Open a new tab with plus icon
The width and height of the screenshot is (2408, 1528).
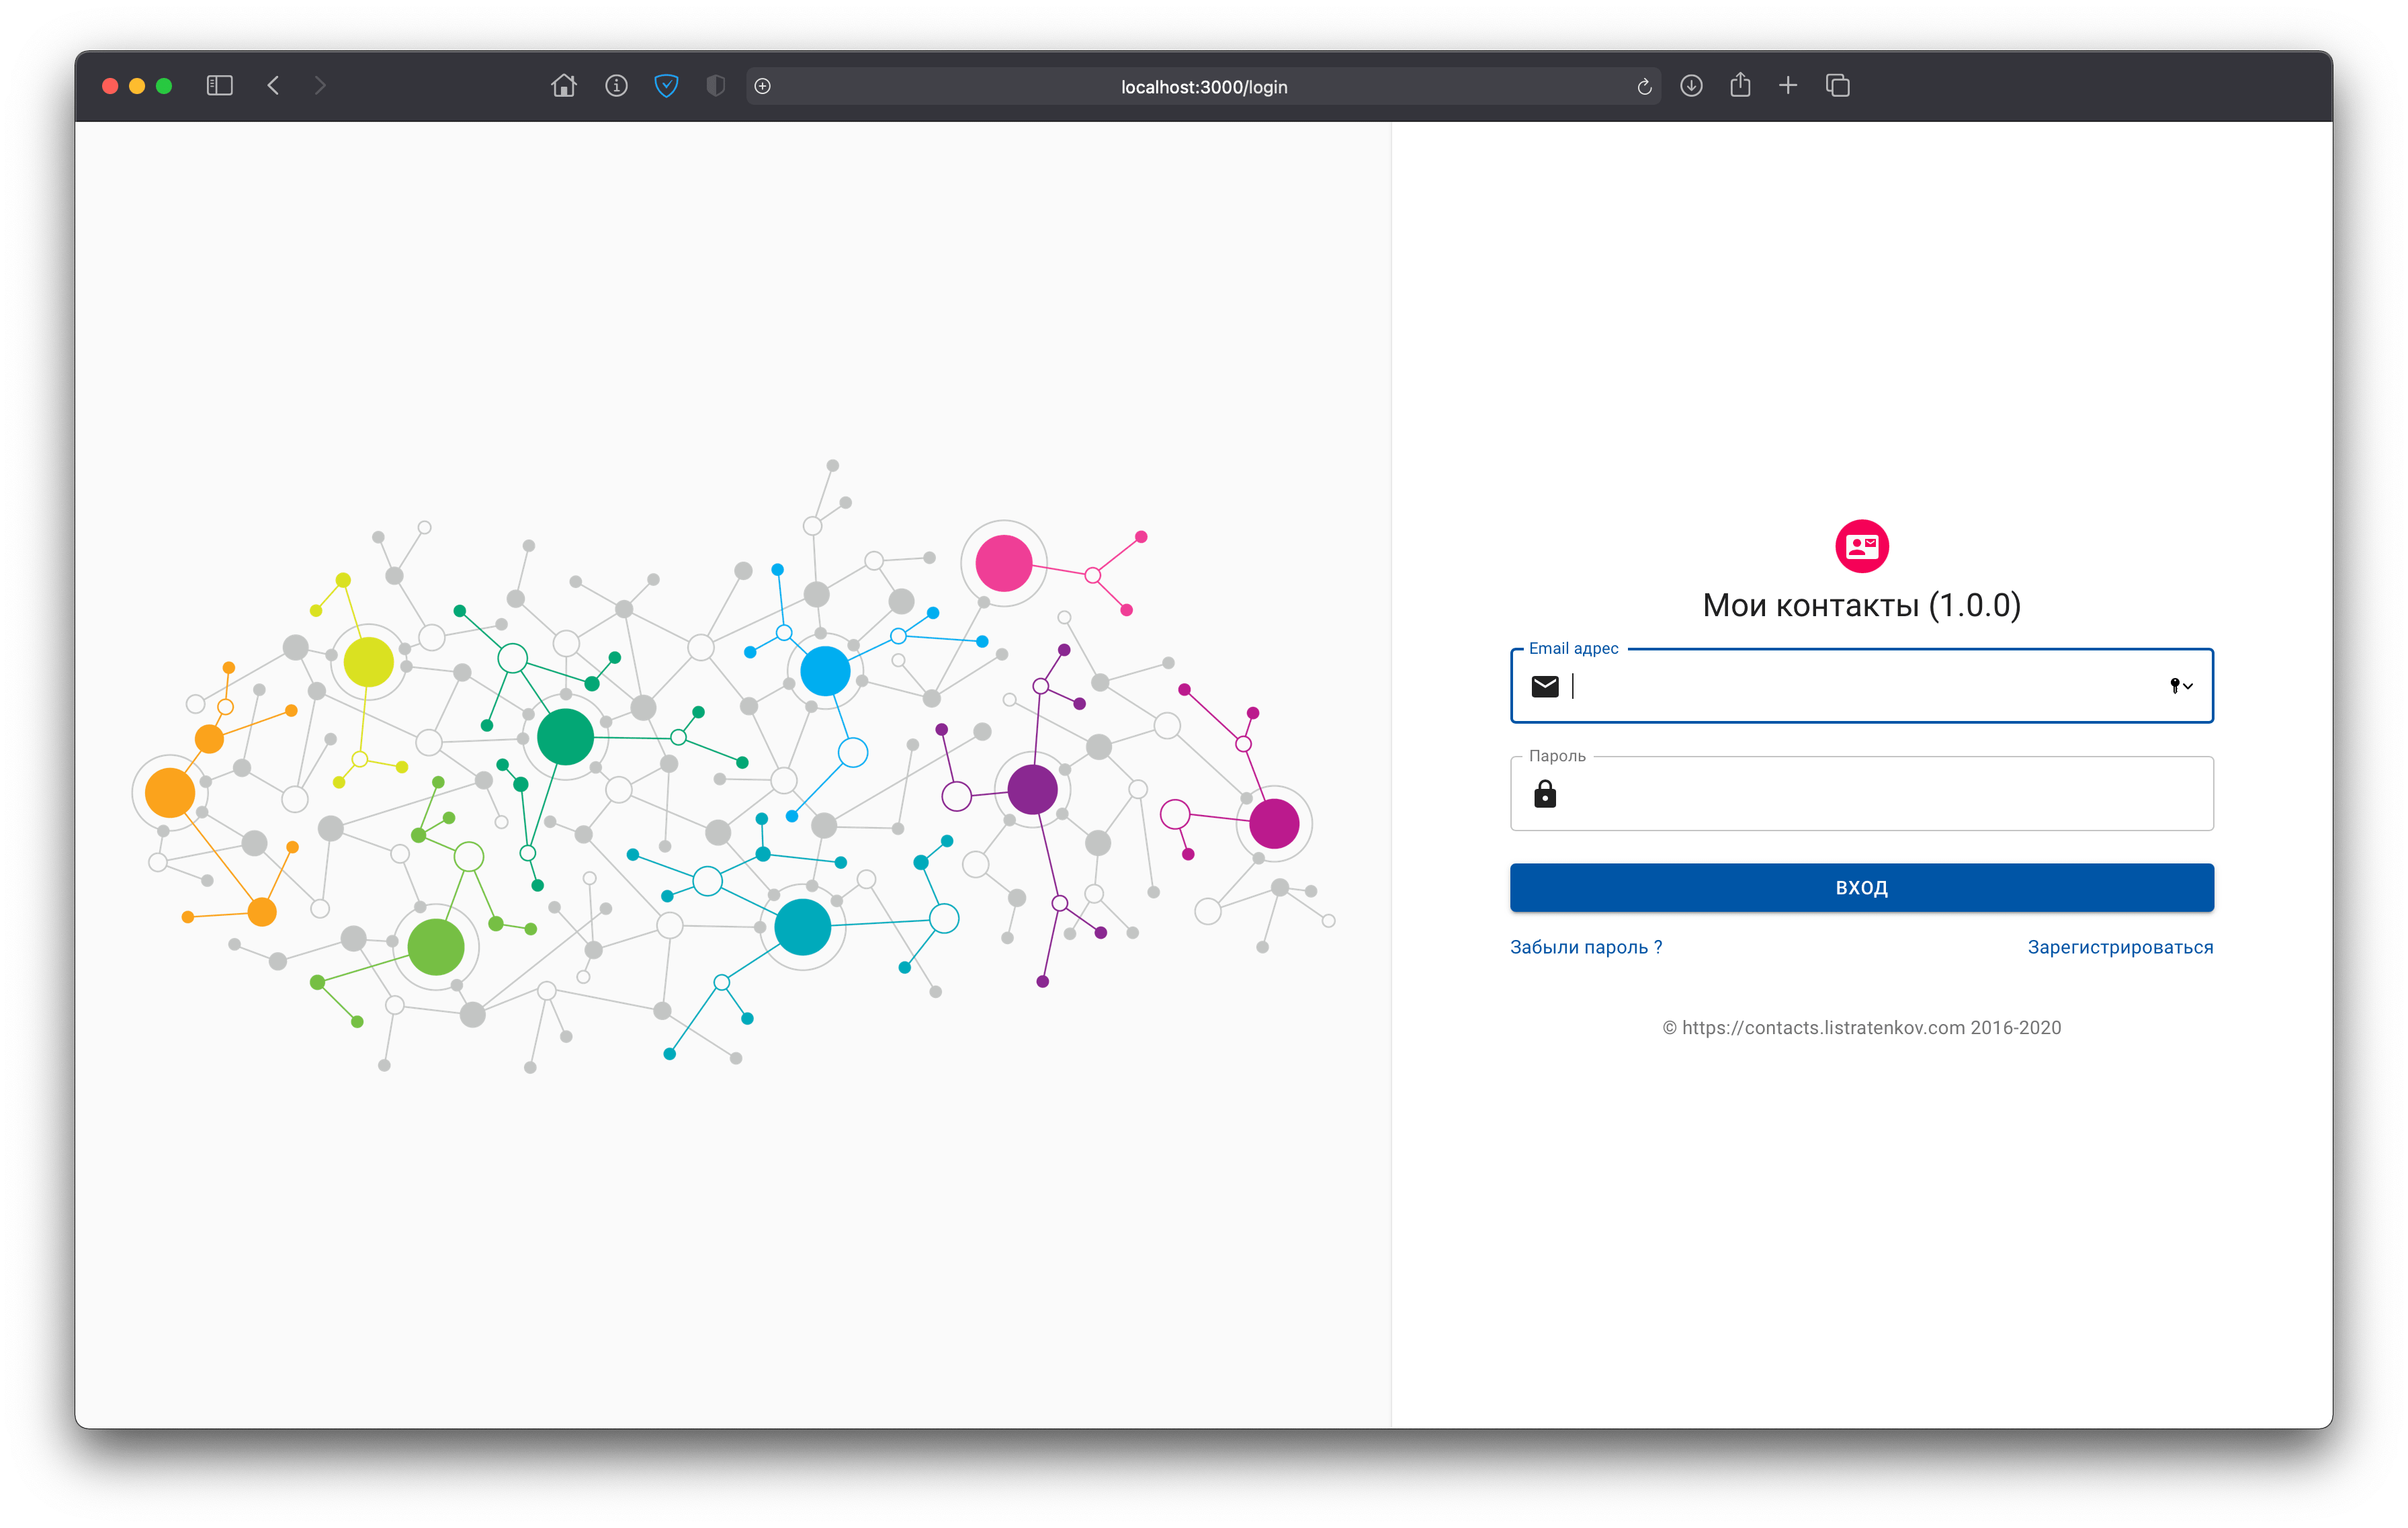point(1788,86)
